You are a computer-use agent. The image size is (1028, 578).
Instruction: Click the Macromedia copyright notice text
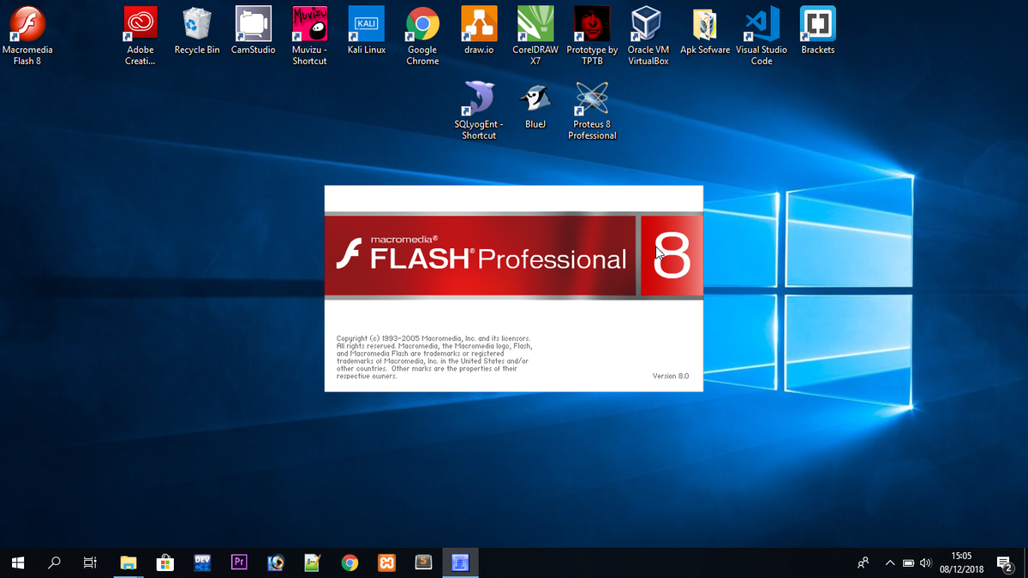click(434, 357)
